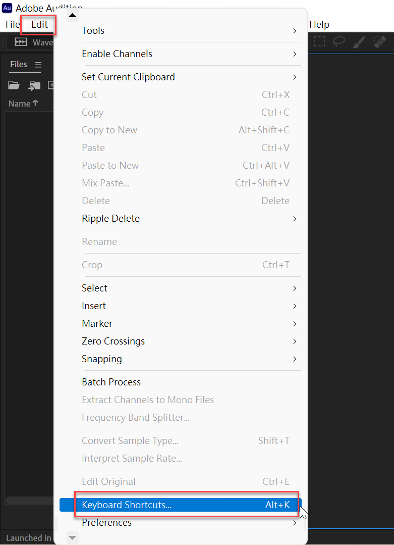
Task: Expand the Marker submenu
Action: click(x=181, y=324)
